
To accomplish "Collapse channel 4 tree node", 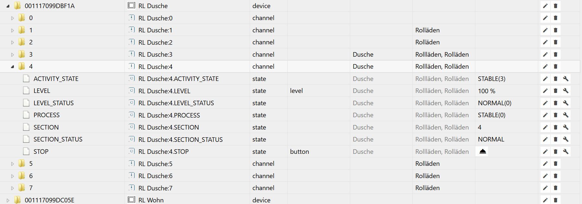I will click(12, 67).
